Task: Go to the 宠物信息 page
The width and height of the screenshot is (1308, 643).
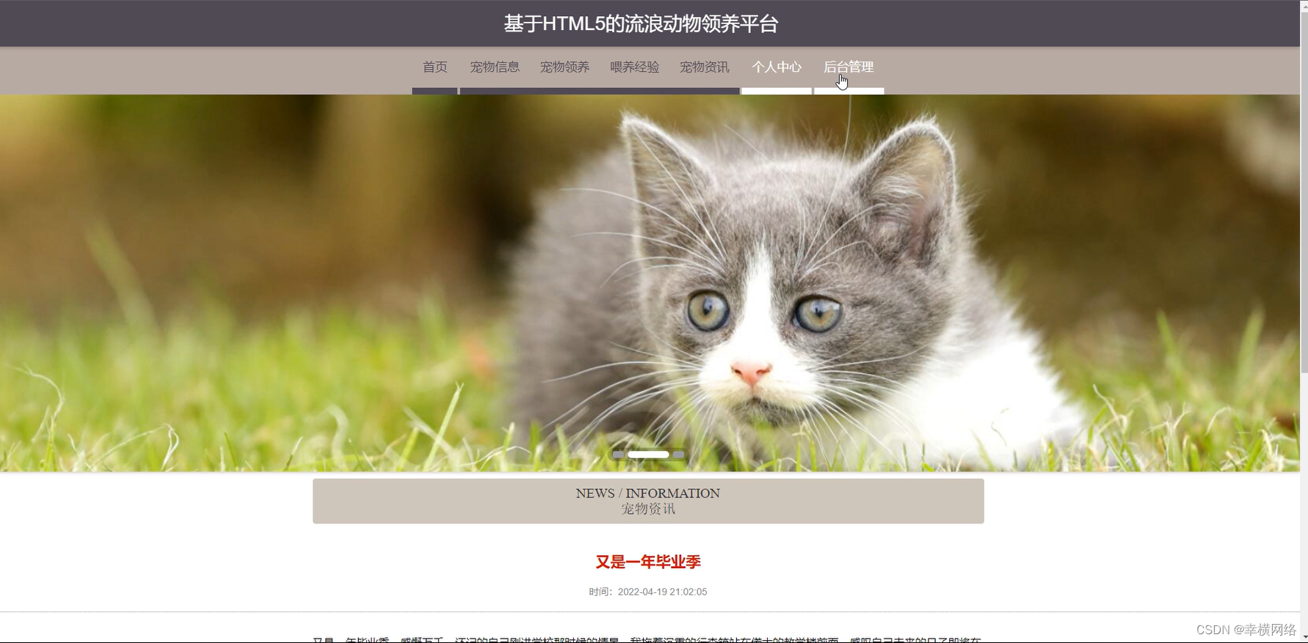Action: click(x=495, y=67)
